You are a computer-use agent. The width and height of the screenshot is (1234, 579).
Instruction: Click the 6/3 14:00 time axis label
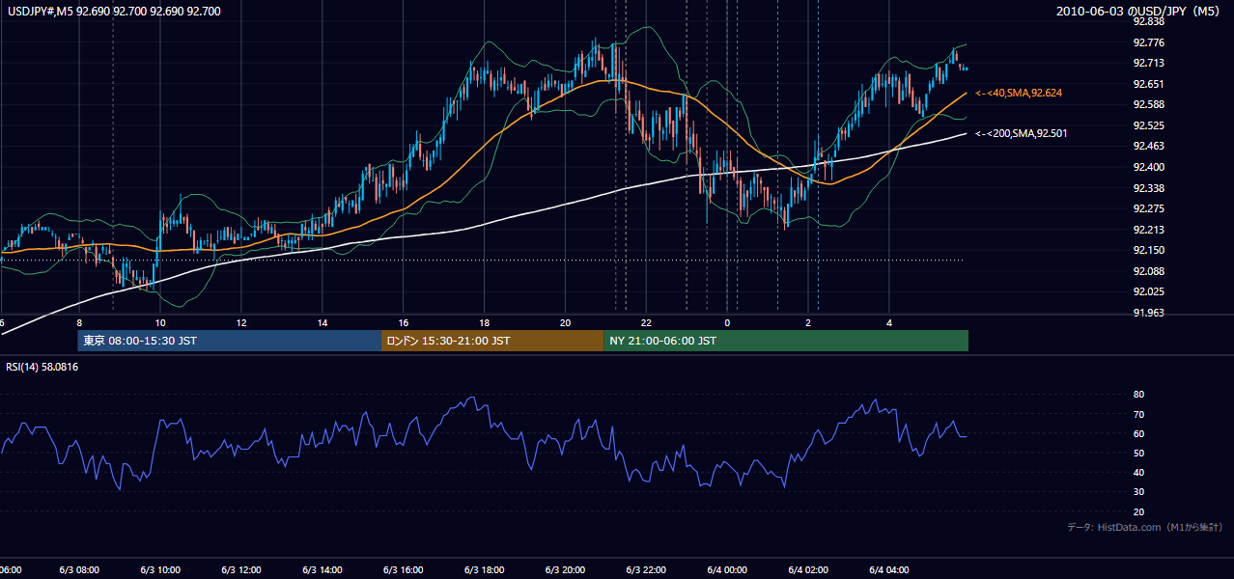[x=323, y=570]
